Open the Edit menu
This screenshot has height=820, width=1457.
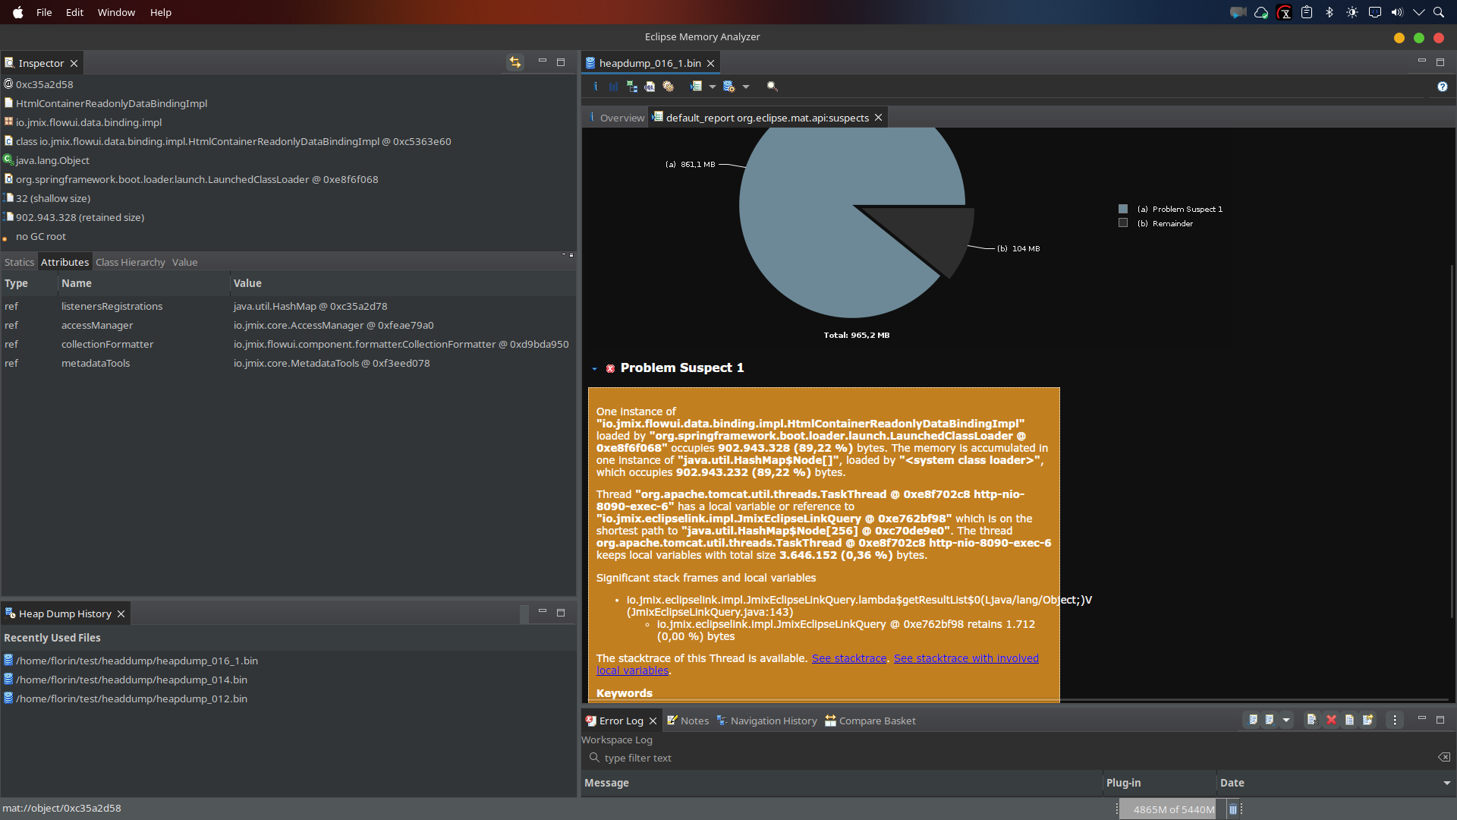pyautogui.click(x=74, y=12)
